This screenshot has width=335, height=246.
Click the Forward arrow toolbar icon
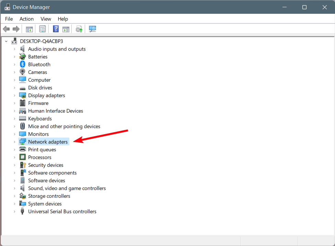click(x=16, y=29)
